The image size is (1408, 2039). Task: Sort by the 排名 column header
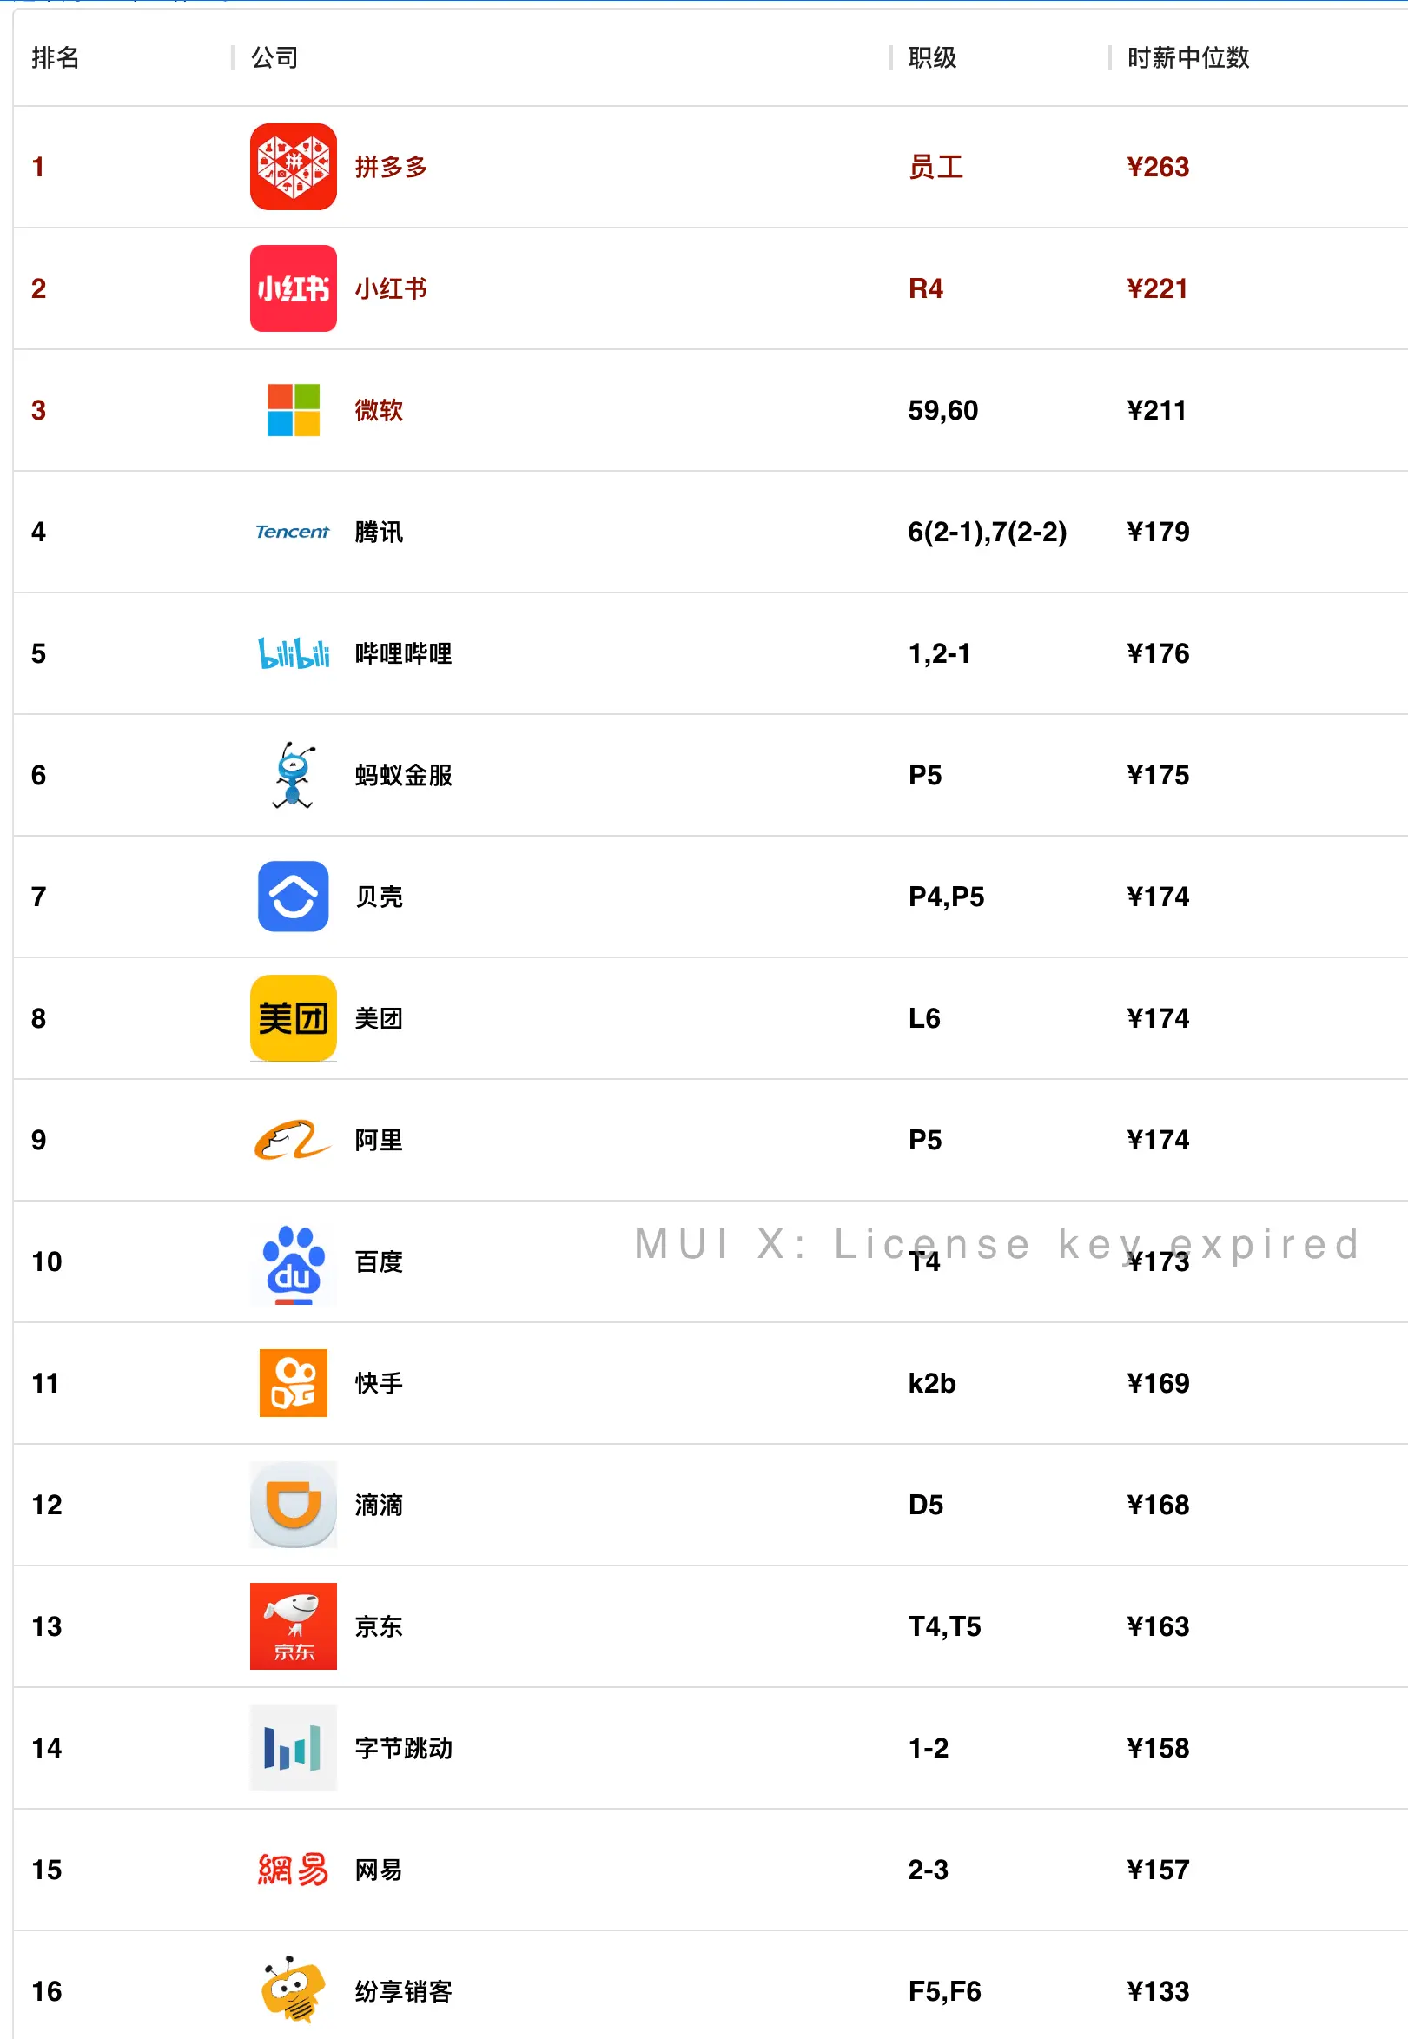click(56, 58)
